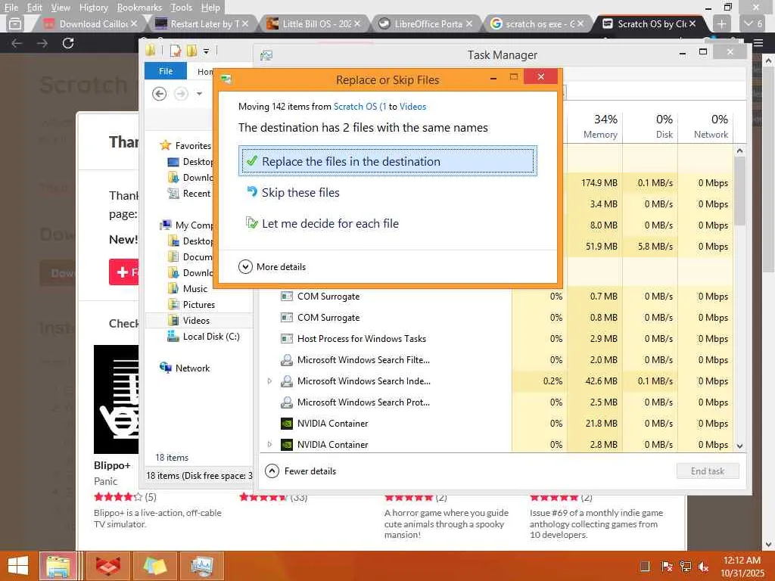Collapse Task Manager with Fewer details
Image resolution: width=775 pixels, height=581 pixels.
point(300,471)
